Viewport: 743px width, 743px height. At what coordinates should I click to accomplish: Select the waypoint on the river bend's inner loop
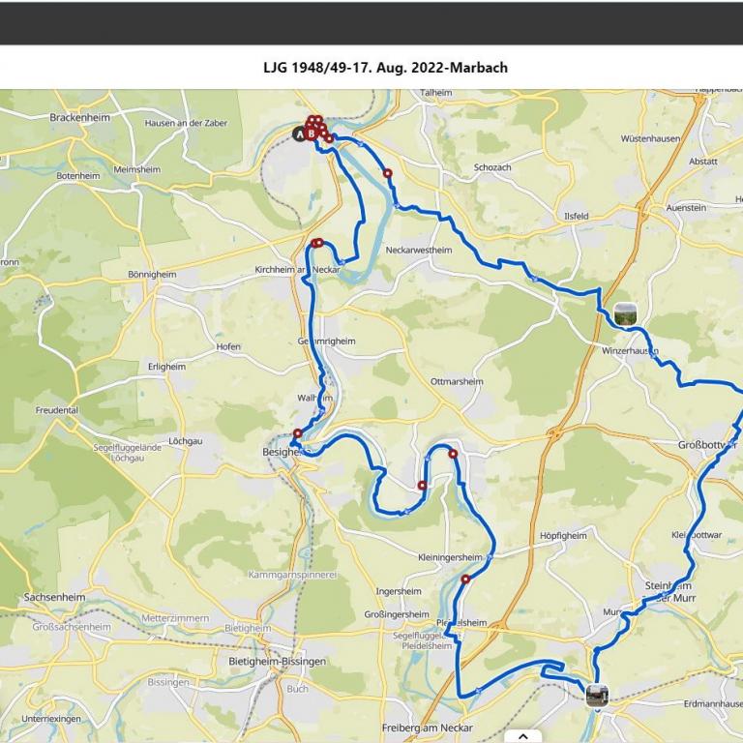tap(422, 486)
